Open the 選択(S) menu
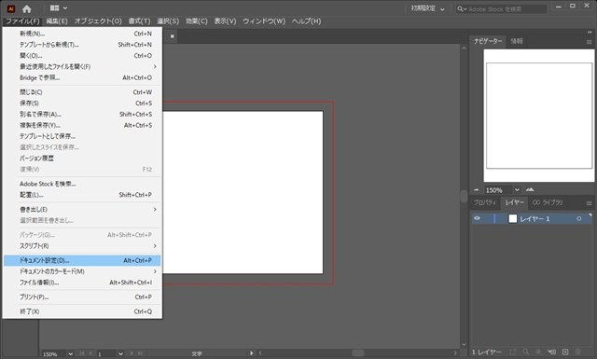The height and width of the screenshot is (359, 597). 168,21
